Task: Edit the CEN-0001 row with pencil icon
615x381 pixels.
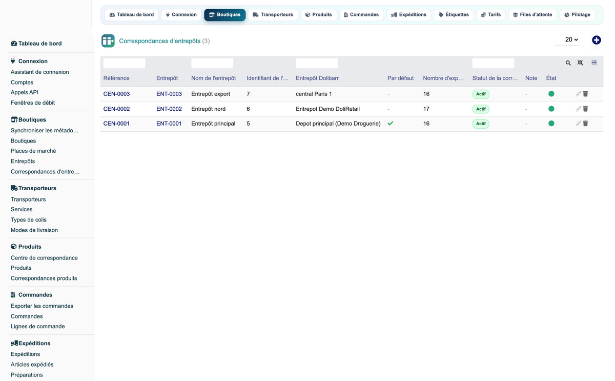Action: click(x=578, y=124)
